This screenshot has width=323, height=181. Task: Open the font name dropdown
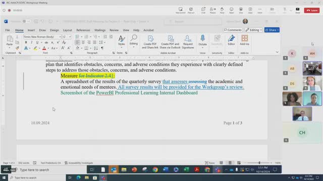[60, 37]
